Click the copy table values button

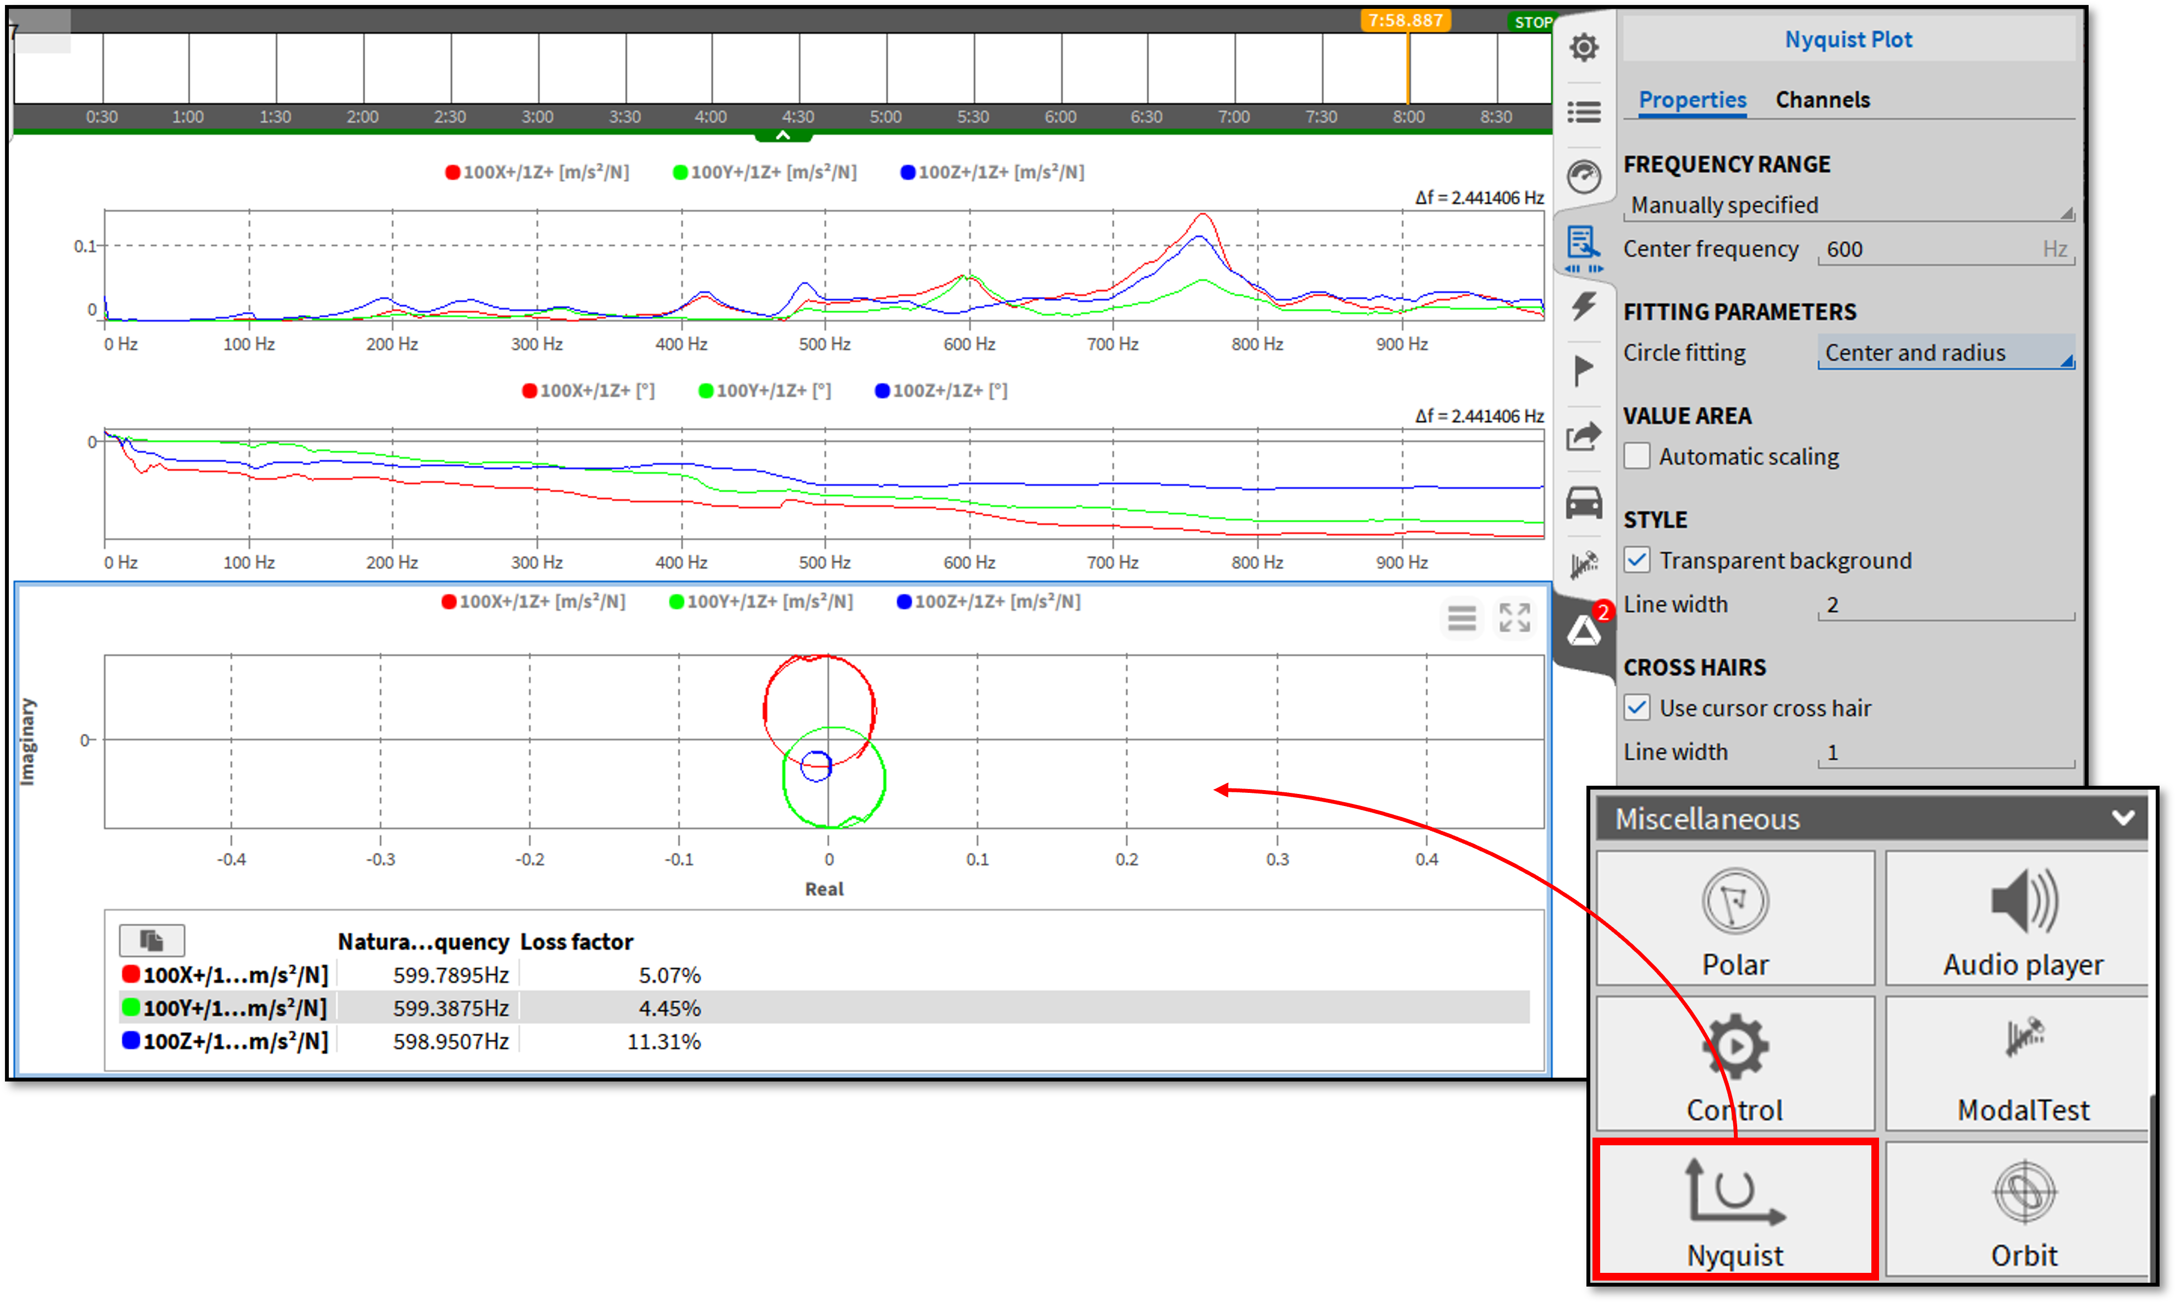(x=152, y=941)
